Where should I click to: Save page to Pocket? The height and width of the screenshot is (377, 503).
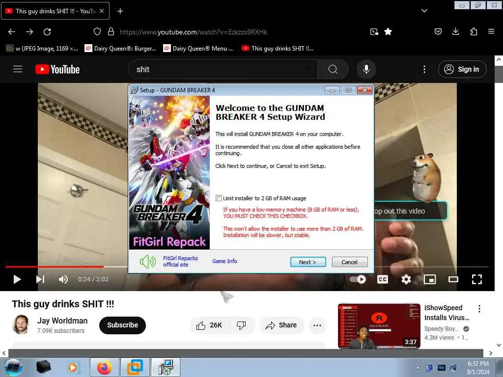438,31
